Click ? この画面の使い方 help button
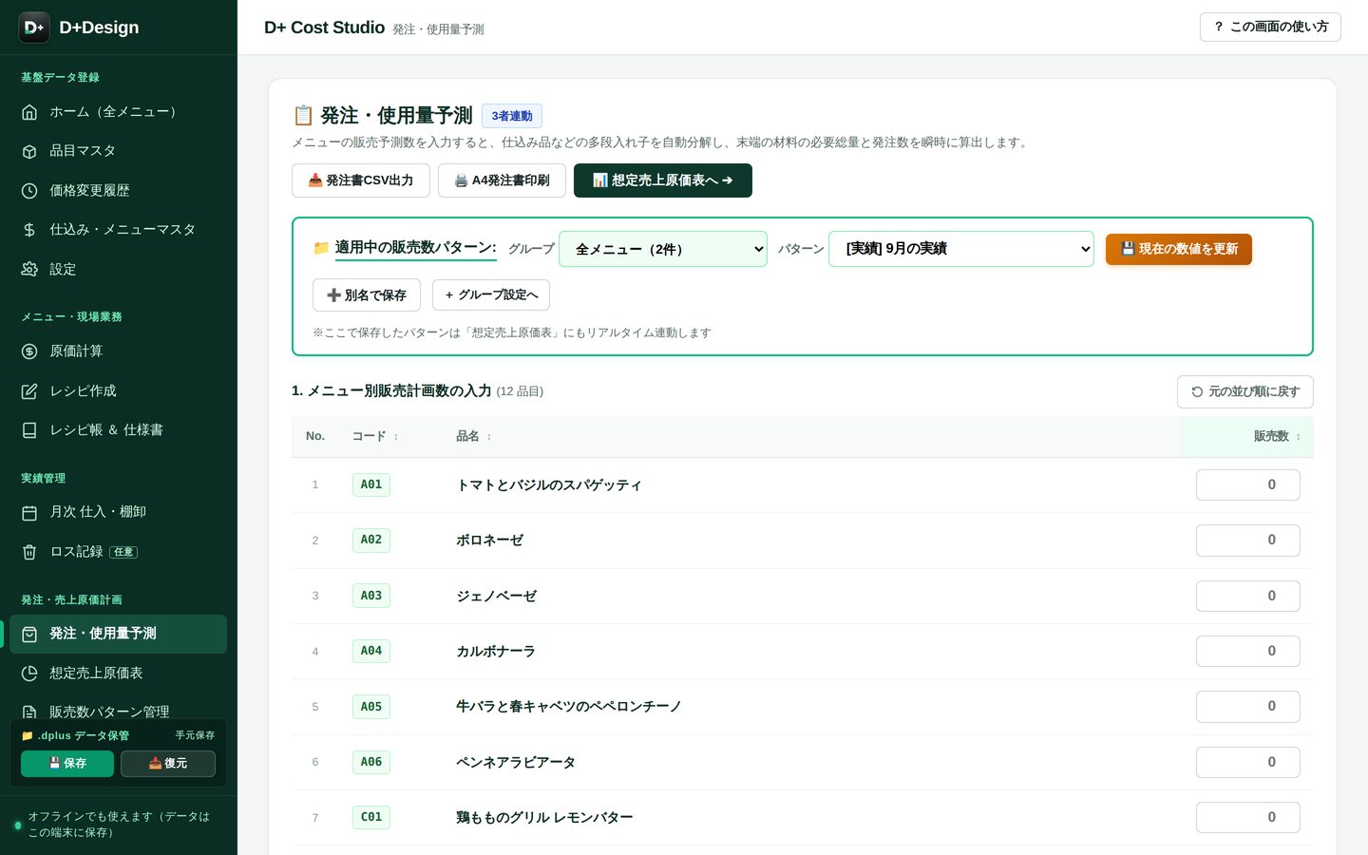Viewport: 1368px width, 855px height. [1271, 28]
